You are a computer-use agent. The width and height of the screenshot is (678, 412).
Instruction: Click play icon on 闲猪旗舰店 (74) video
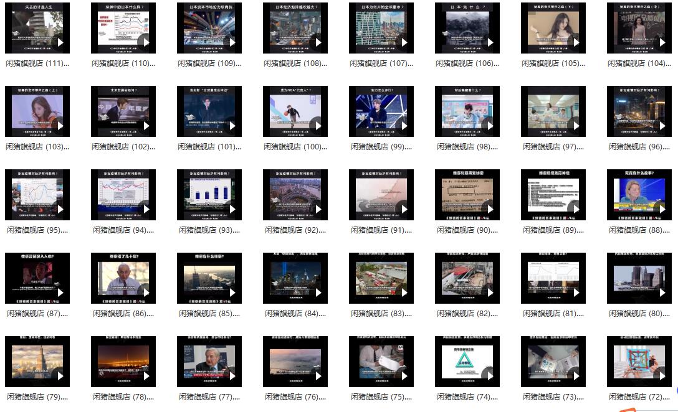point(489,376)
